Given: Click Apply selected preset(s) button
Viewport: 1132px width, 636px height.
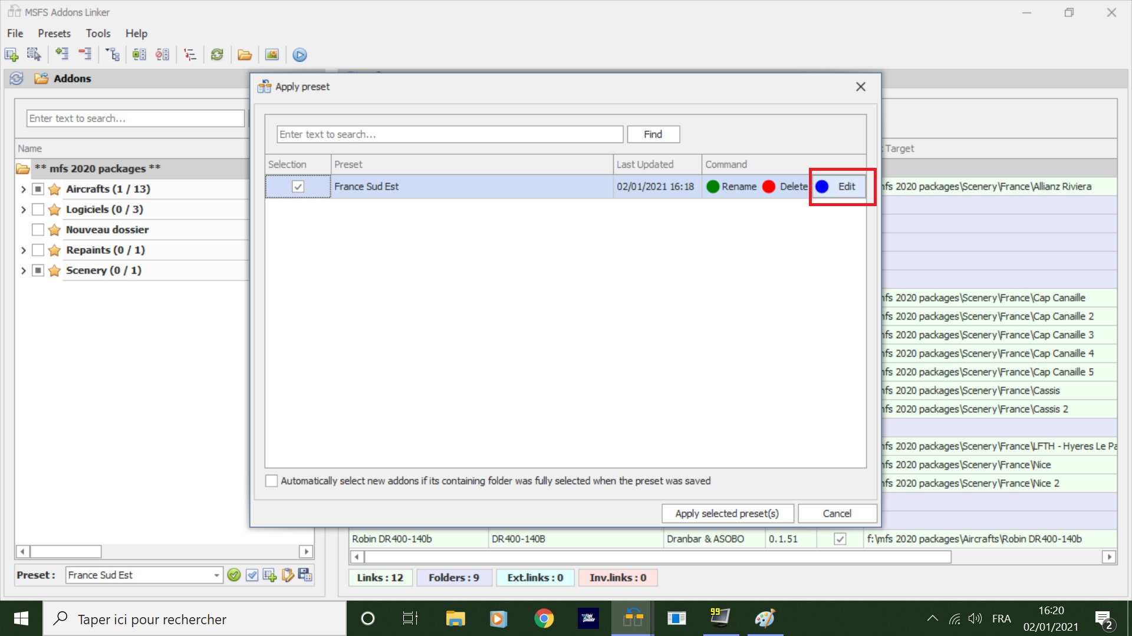Looking at the screenshot, I should (727, 514).
